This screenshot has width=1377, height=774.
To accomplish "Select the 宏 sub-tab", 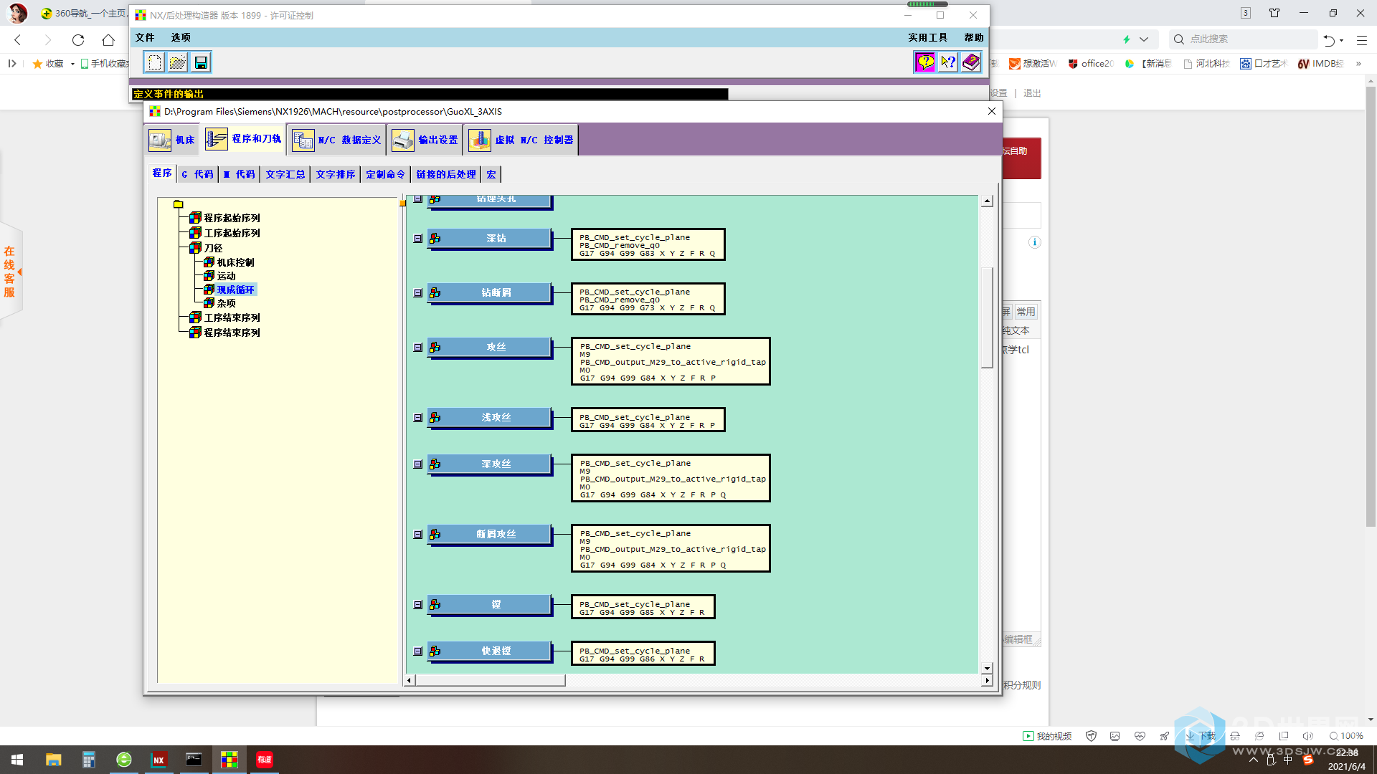I will pos(491,174).
